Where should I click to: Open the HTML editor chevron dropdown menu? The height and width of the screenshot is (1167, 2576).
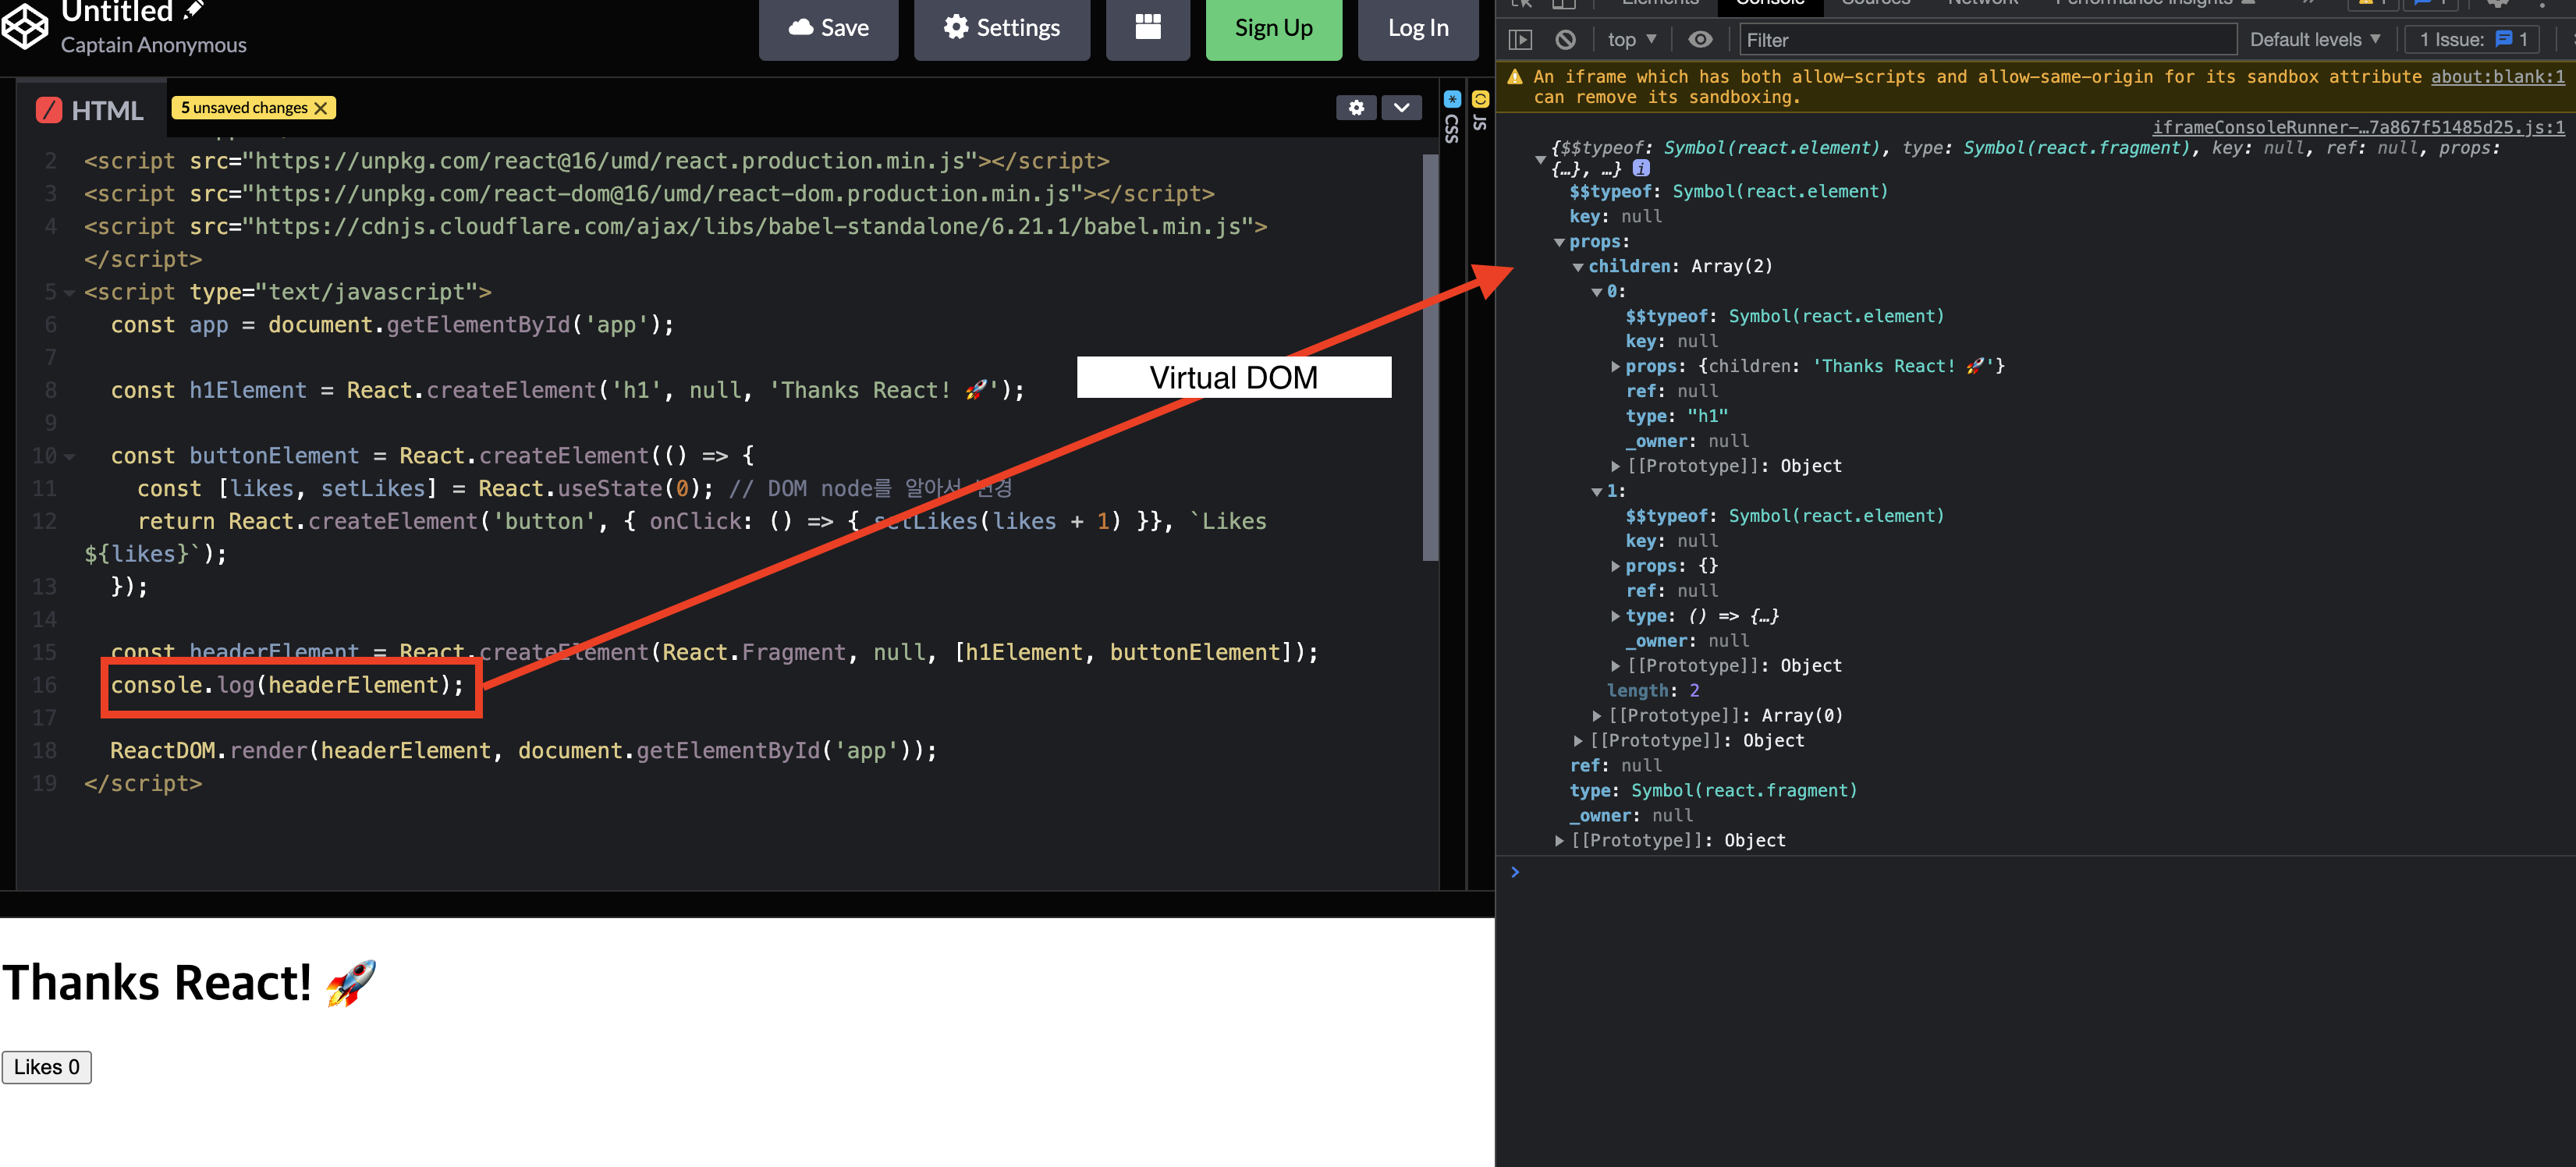pyautogui.click(x=1401, y=108)
